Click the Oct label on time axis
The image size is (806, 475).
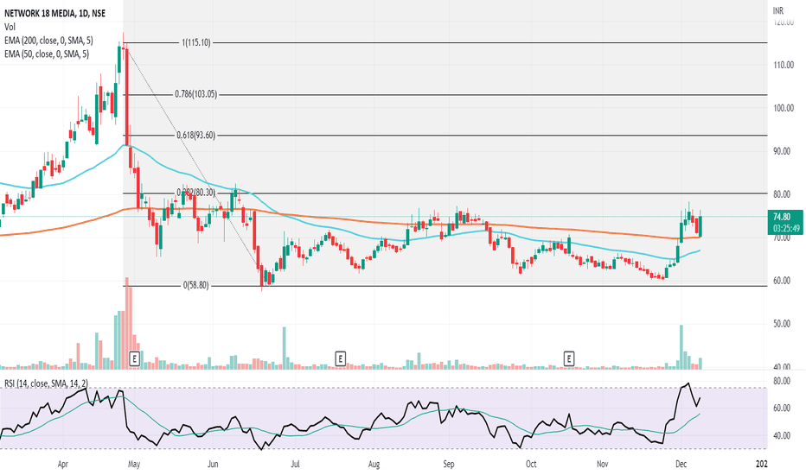[x=531, y=465]
